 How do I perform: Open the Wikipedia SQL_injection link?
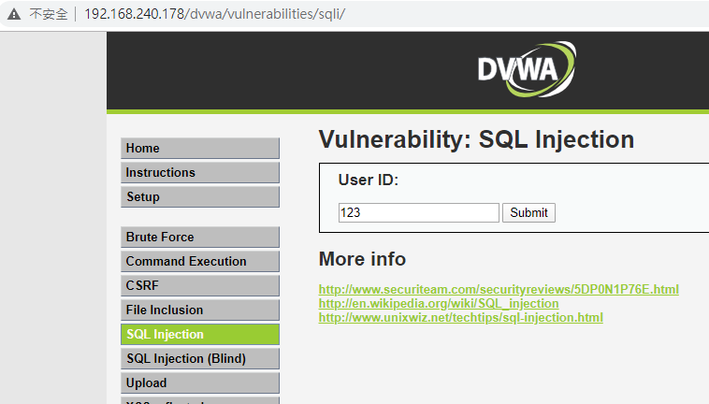(x=439, y=304)
